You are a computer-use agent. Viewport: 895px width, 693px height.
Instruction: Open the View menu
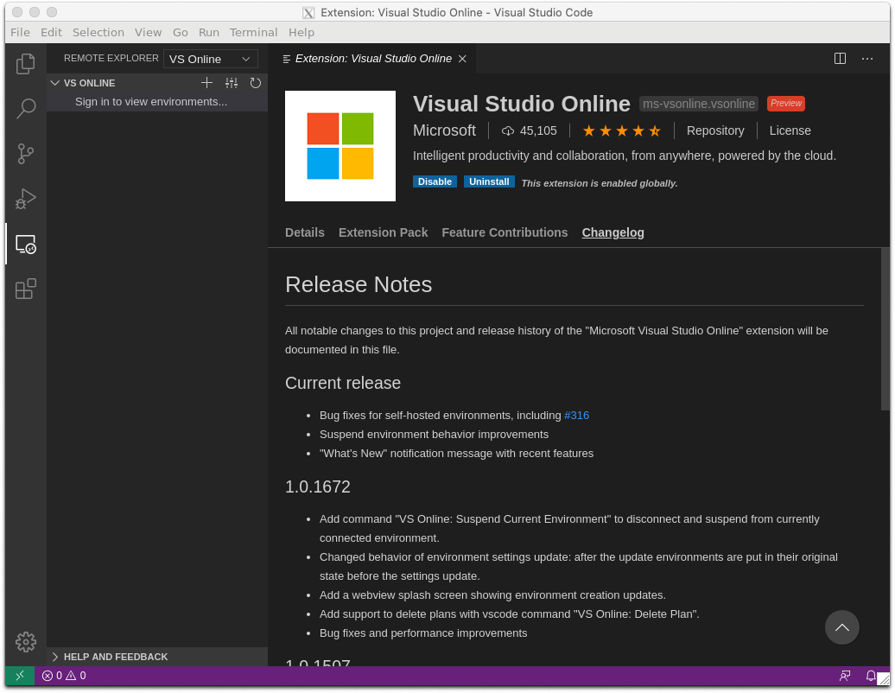click(x=148, y=33)
